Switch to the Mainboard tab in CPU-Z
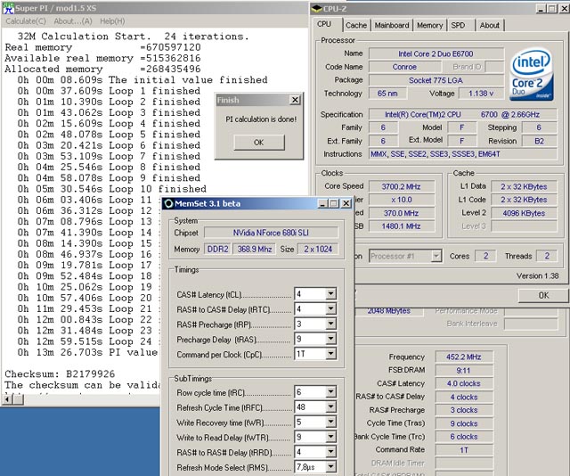The width and height of the screenshot is (570, 476). [x=392, y=25]
